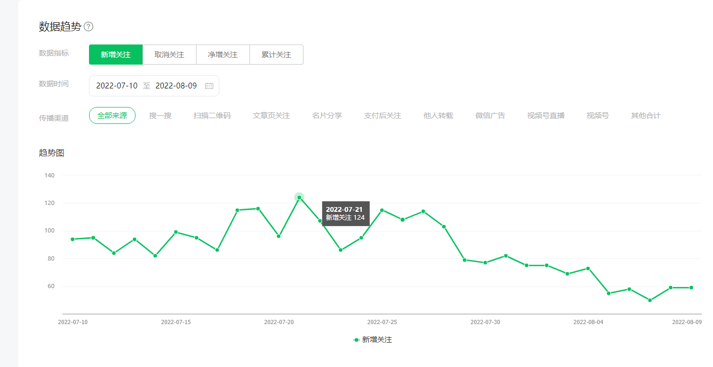Click the help question mark beside 数据趋势
This screenshot has width=713, height=367.
[x=88, y=26]
